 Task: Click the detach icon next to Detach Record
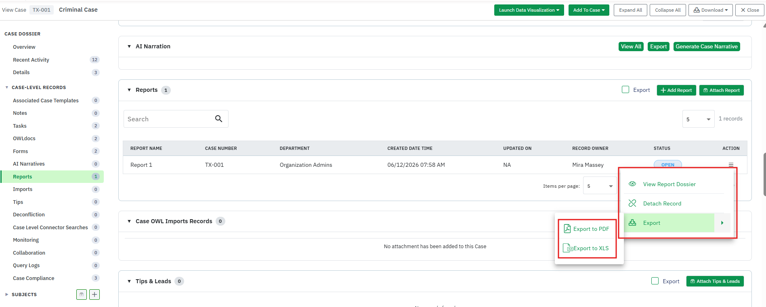[x=632, y=203]
